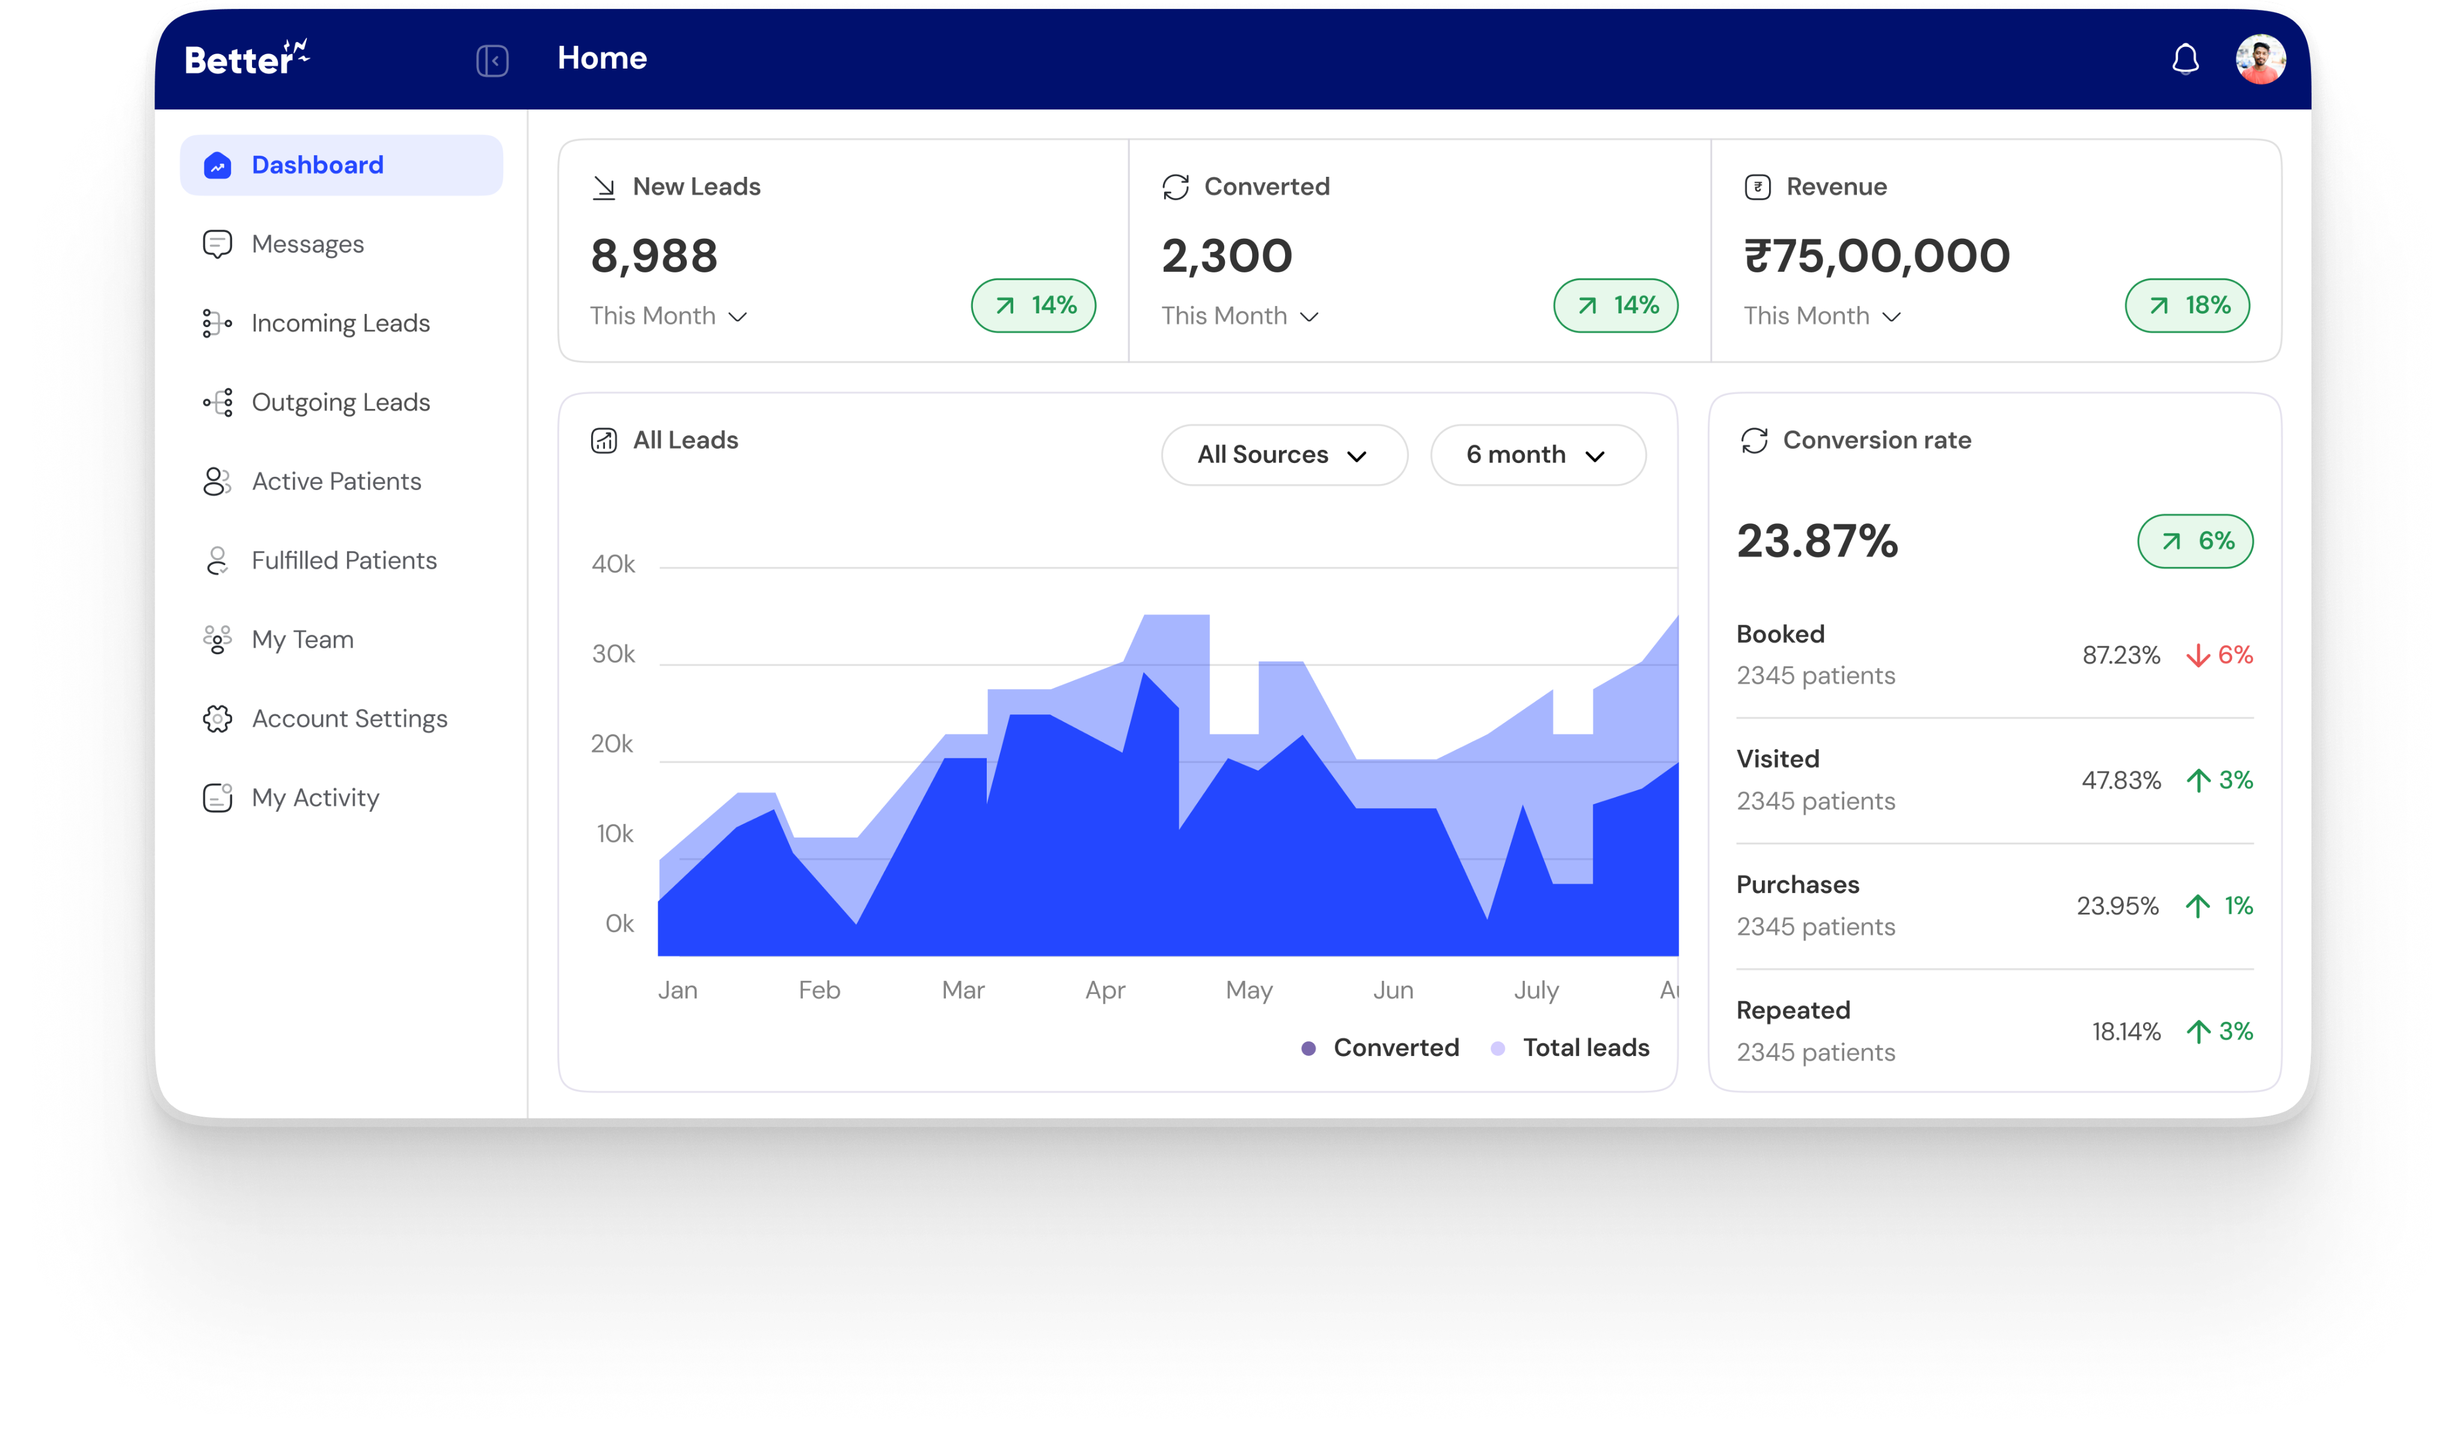
Task: Open Messages from the sidebar
Action: tap(307, 245)
